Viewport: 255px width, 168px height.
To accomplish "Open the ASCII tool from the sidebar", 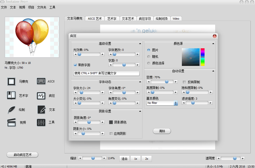I will coord(41,81).
